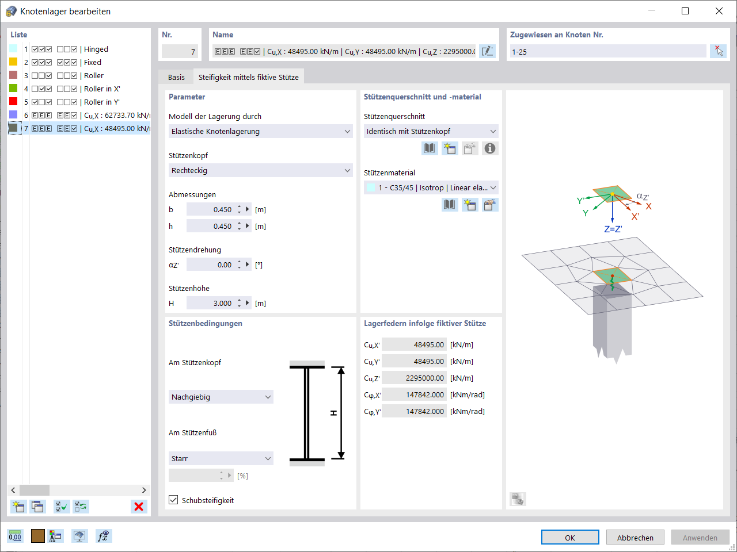The width and height of the screenshot is (737, 552).
Task: Open the arrow menu beside αZ' value
Action: [x=248, y=264]
